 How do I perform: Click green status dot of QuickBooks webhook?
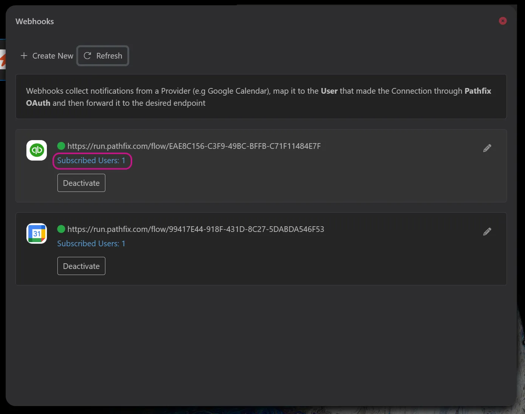[61, 146]
